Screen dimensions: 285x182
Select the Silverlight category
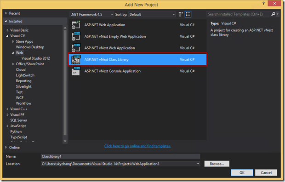pyautogui.click(x=23, y=86)
